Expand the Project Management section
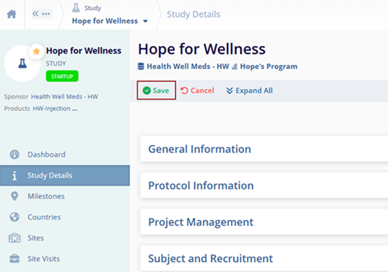 pos(201,222)
